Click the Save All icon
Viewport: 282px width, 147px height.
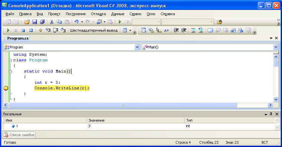[42, 22]
